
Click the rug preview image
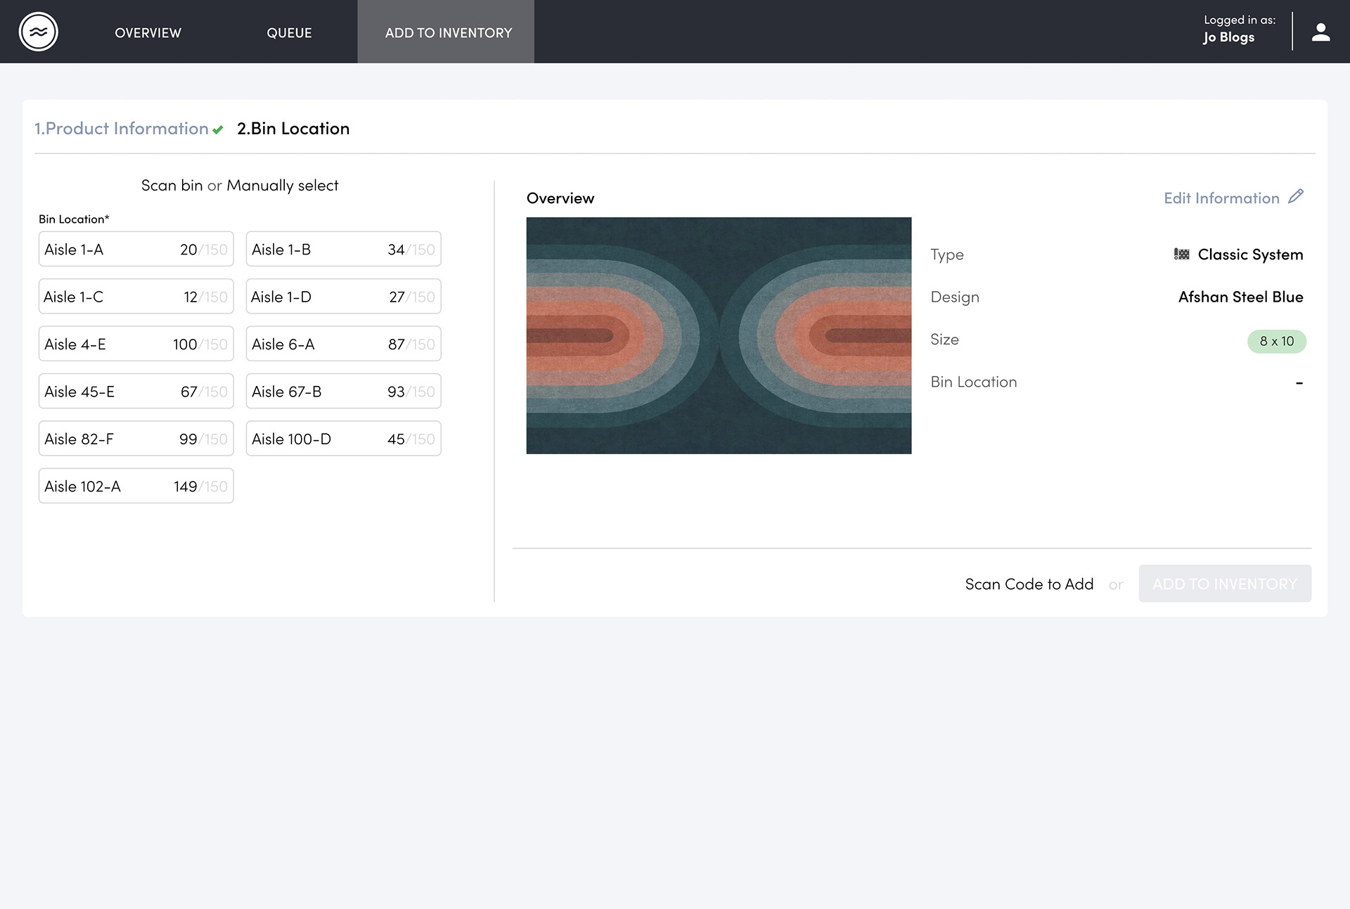[719, 335]
